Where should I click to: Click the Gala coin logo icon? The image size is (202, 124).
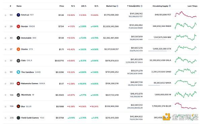click(x=19, y=61)
